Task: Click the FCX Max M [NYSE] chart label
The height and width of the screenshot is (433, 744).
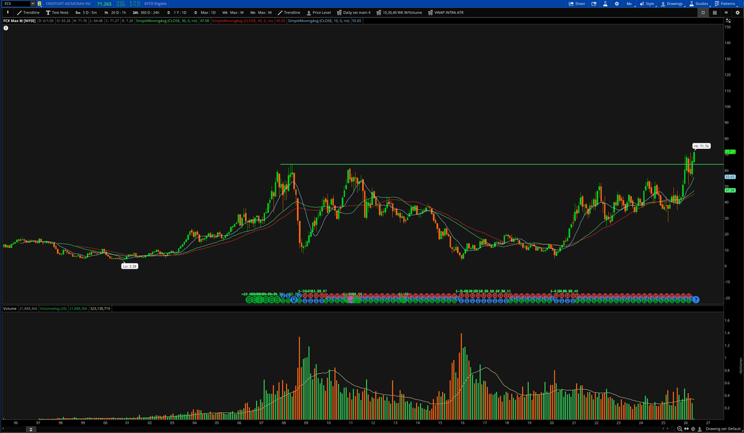Action: [x=19, y=20]
